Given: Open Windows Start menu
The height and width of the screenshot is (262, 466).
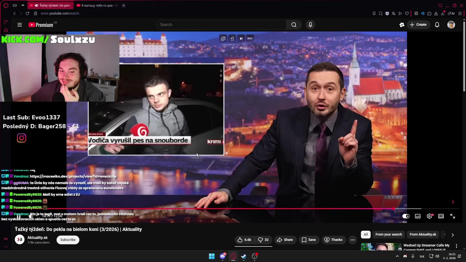Looking at the screenshot, I should 212,256.
